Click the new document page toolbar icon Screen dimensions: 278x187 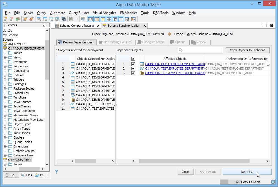(71, 19)
